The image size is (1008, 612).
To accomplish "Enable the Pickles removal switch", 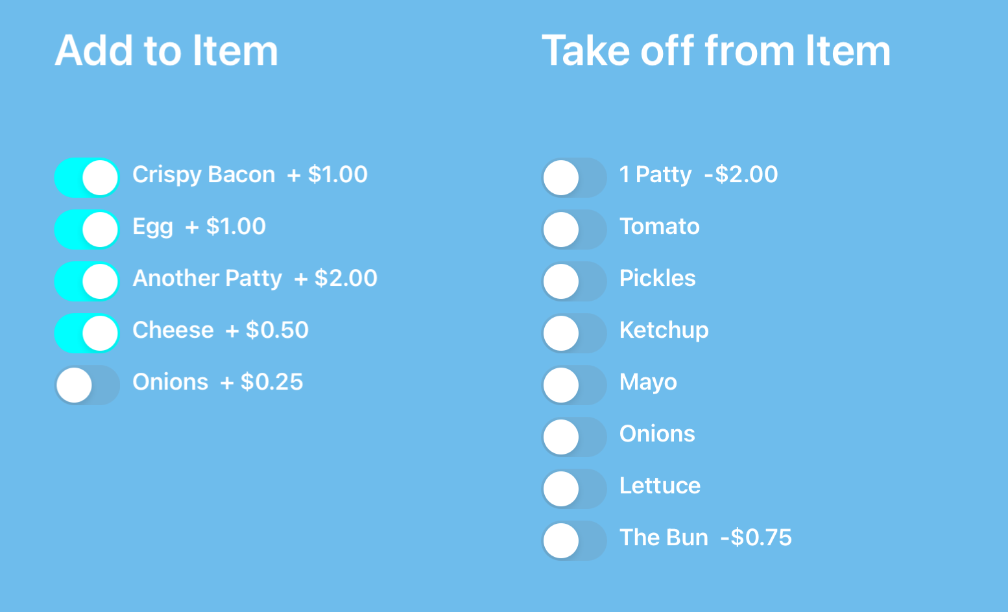I will (573, 281).
